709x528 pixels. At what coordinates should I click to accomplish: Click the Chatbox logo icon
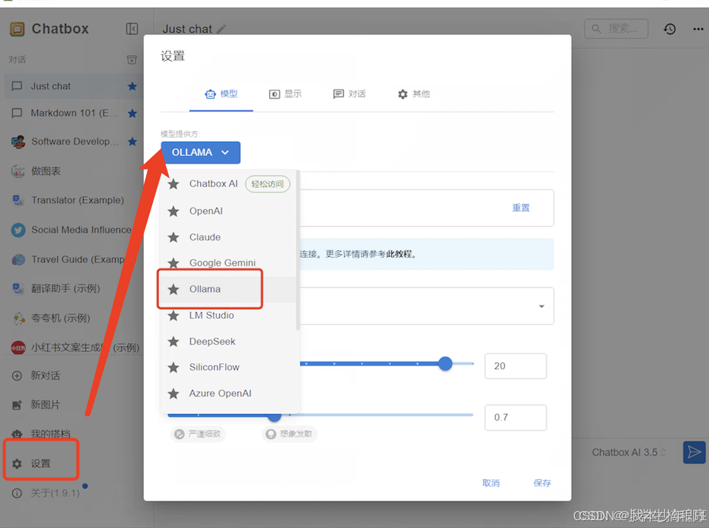pos(17,29)
